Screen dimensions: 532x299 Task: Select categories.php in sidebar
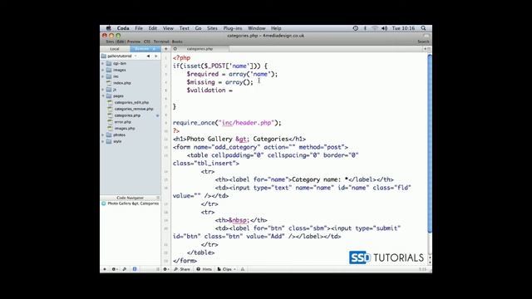pos(127,115)
